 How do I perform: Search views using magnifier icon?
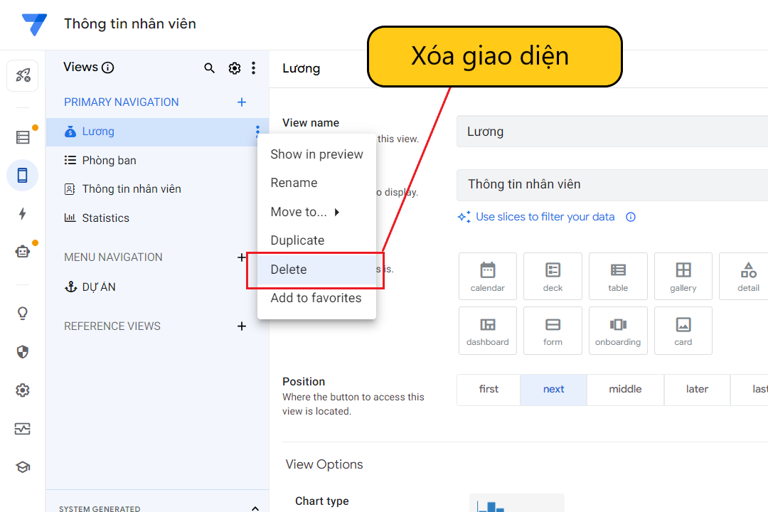[x=209, y=68]
